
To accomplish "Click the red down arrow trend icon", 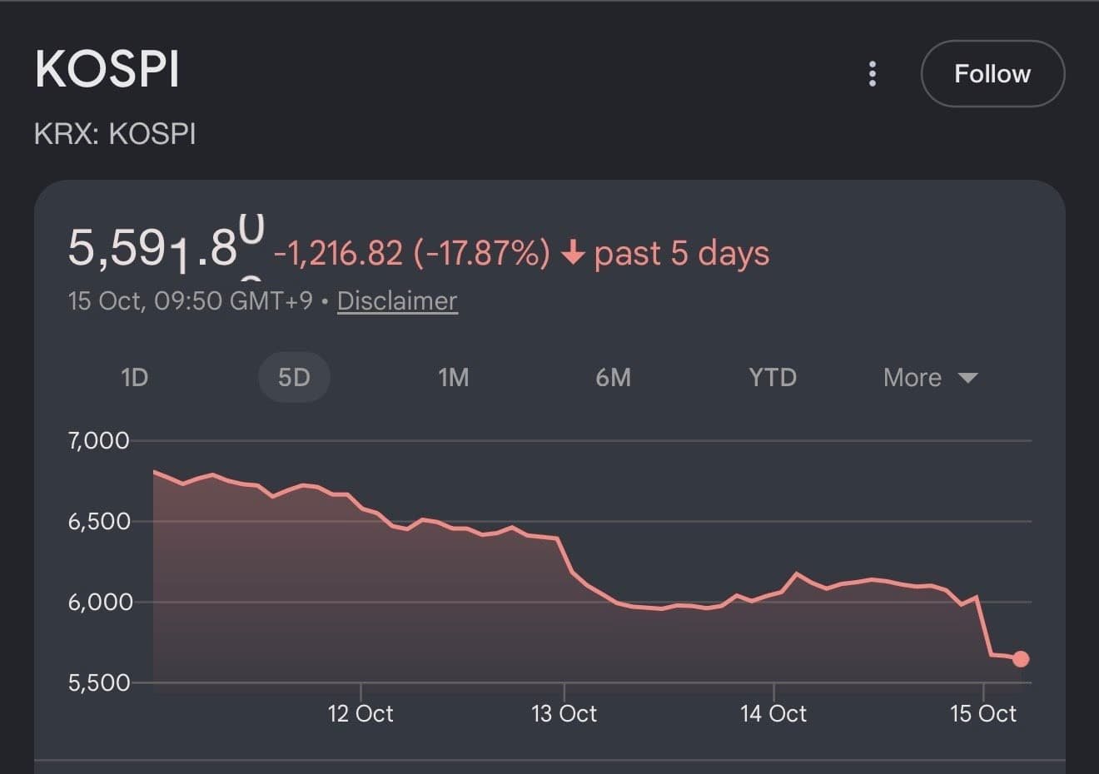I will (x=573, y=253).
